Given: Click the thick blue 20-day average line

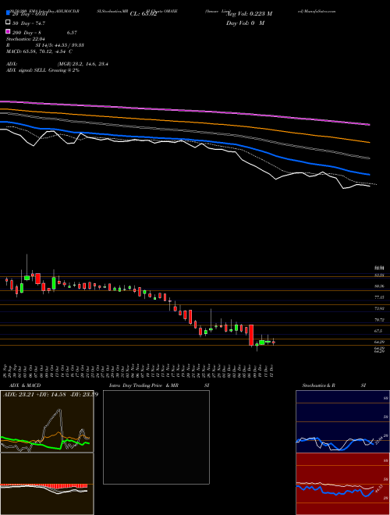Looking at the screenshot, I should point(184,139).
